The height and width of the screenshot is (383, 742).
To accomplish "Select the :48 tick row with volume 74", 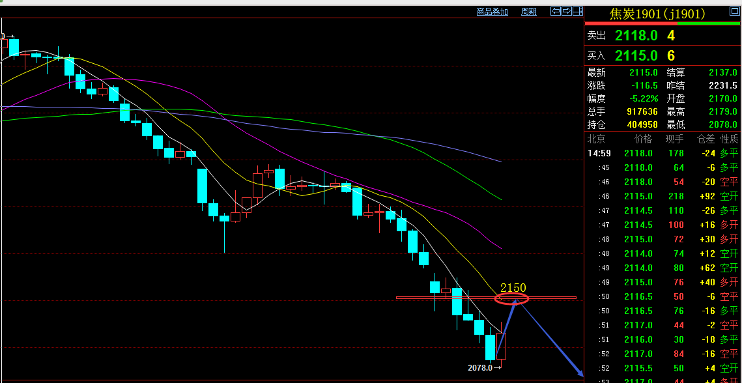I will coord(663,254).
